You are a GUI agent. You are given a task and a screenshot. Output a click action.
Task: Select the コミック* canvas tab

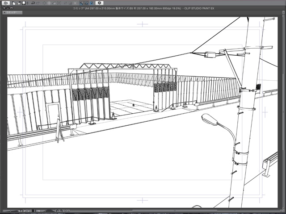click(x=13, y=12)
